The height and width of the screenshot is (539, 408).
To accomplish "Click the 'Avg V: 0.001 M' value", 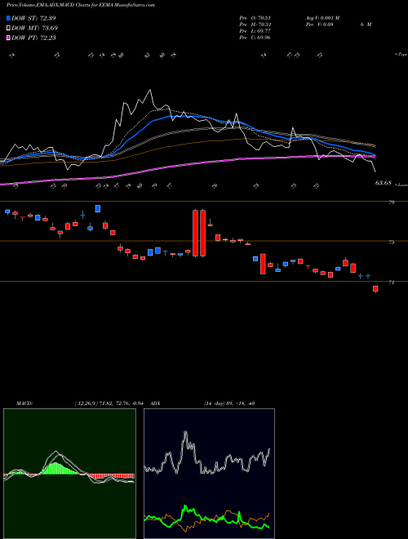I will click(x=322, y=18).
